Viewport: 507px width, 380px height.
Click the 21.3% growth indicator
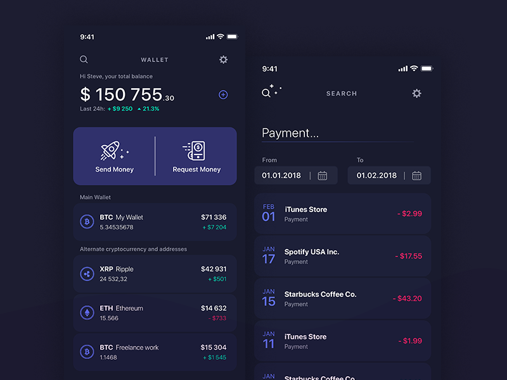[x=148, y=109]
